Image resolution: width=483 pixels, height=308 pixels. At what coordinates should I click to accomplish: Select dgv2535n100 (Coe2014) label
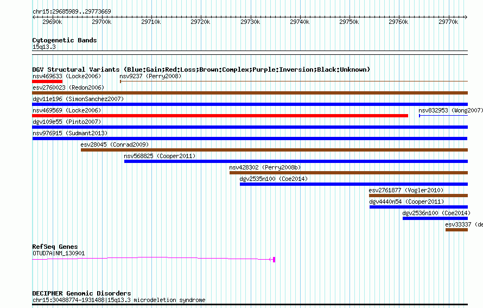[274, 179]
